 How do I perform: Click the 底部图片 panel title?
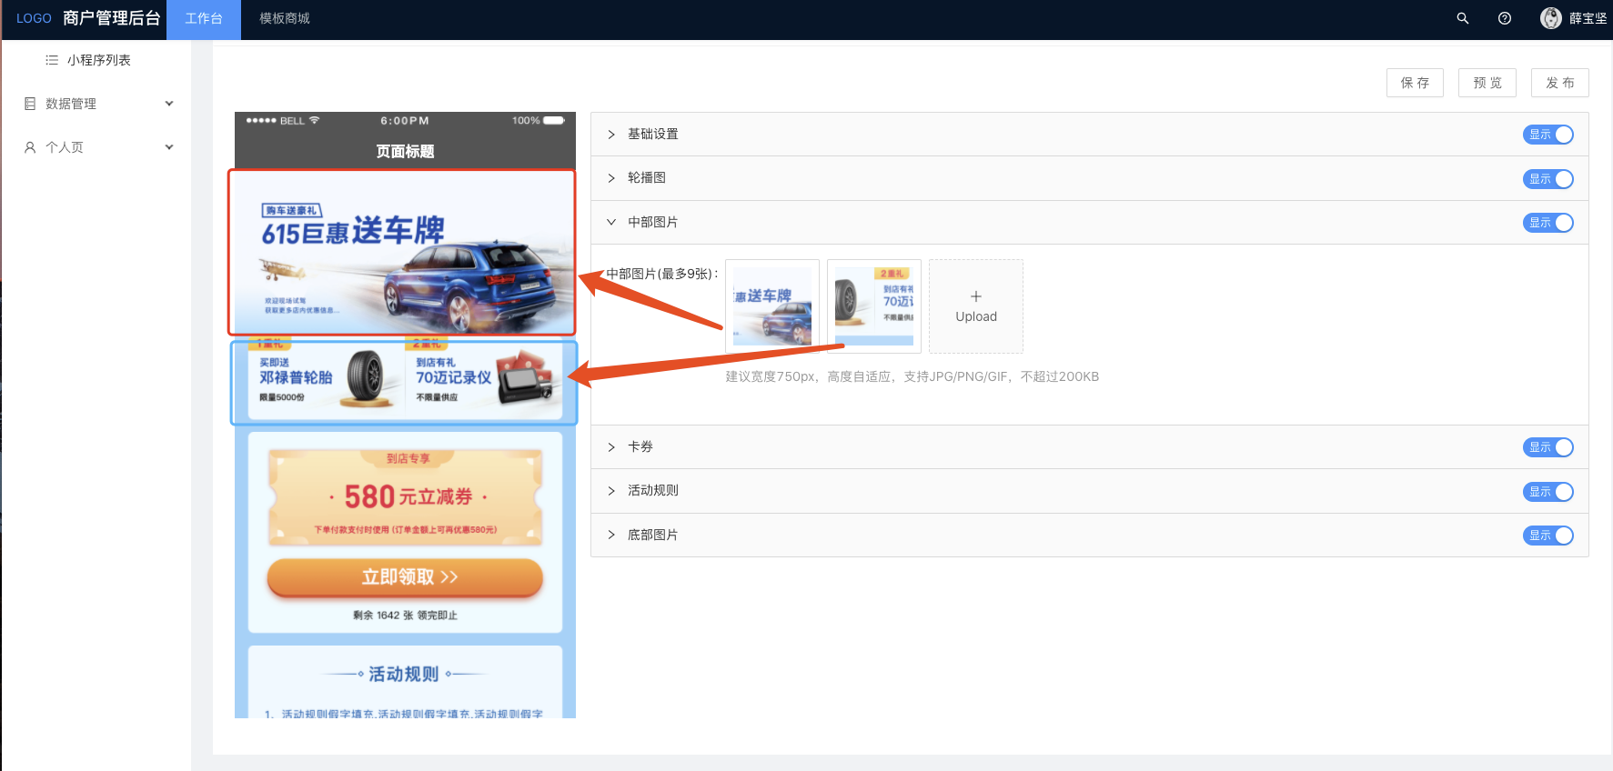652,535
